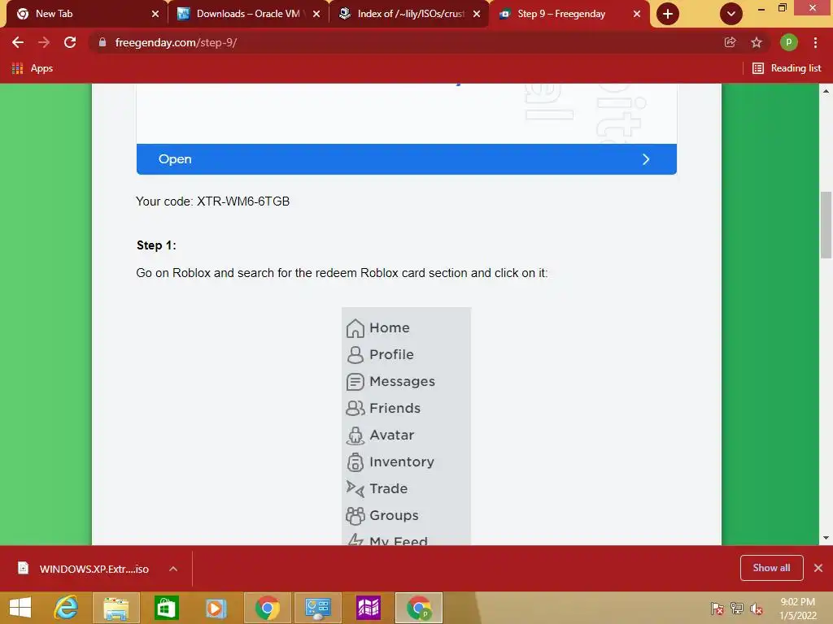The width and height of the screenshot is (833, 624).
Task: Click the blue Open banner button
Action: (407, 159)
